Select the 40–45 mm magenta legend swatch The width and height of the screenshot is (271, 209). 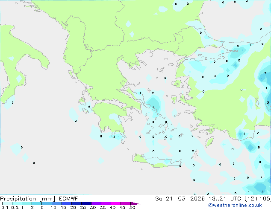[x=116, y=203]
